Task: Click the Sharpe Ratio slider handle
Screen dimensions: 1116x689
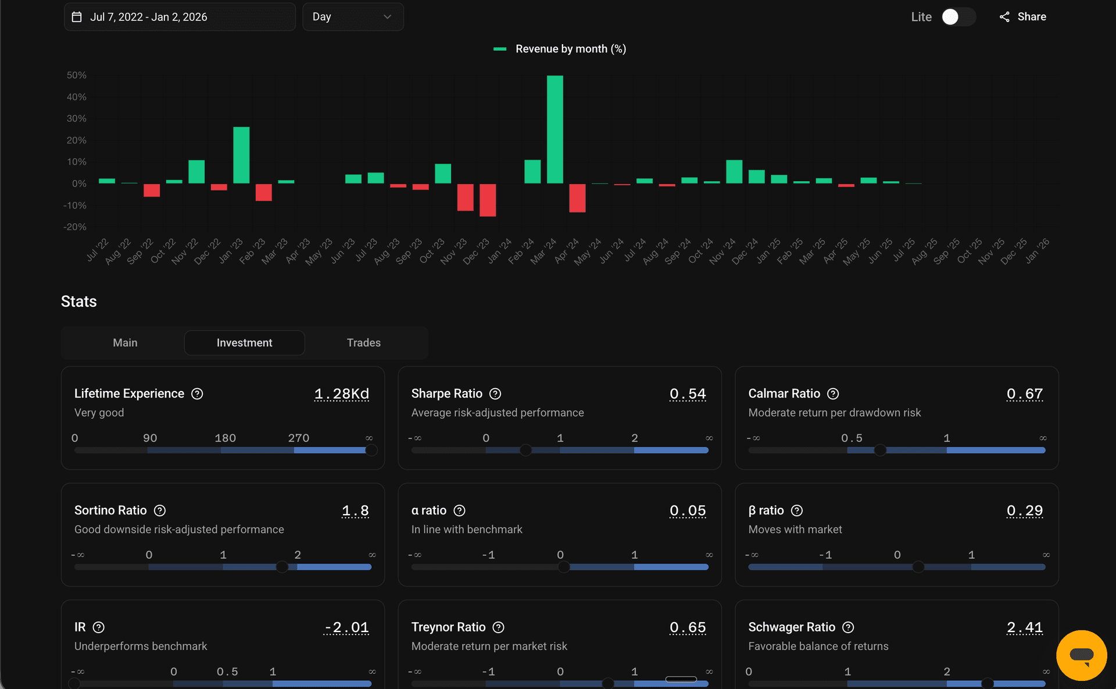Action: tap(525, 450)
